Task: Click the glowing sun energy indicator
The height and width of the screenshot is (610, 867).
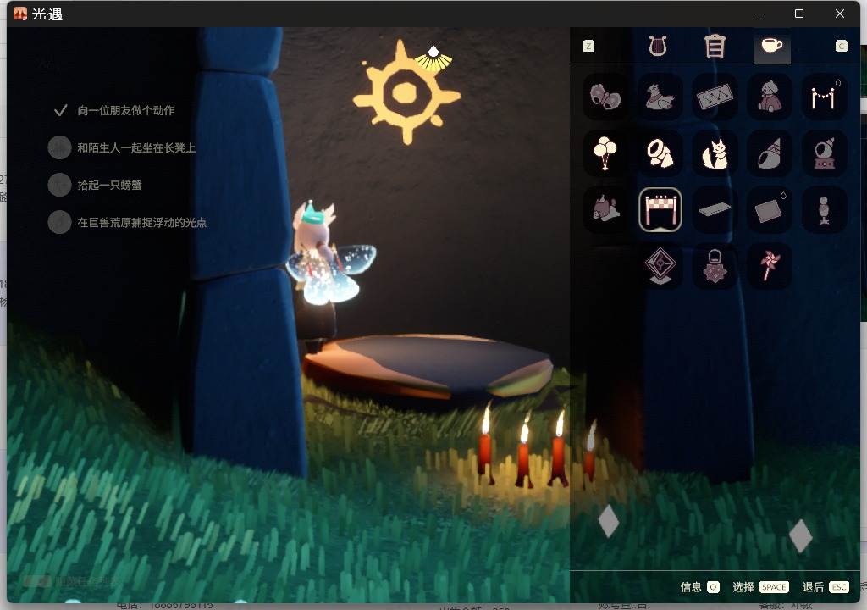Action: click(x=406, y=93)
